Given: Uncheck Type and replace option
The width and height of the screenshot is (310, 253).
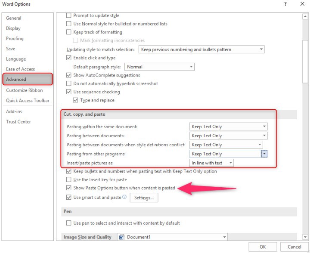Looking at the screenshot, I should pyautogui.click(x=75, y=100).
